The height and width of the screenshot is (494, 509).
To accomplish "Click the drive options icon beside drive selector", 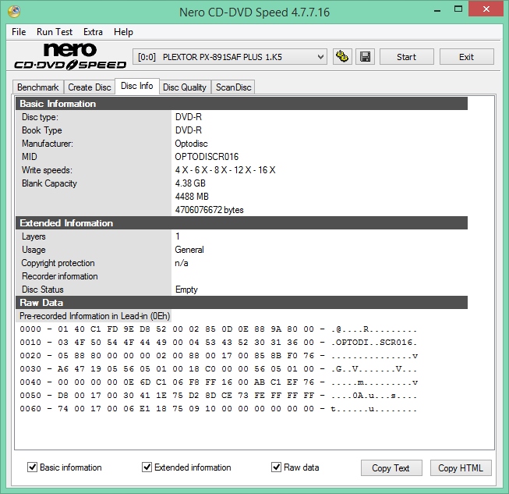I will click(x=342, y=57).
